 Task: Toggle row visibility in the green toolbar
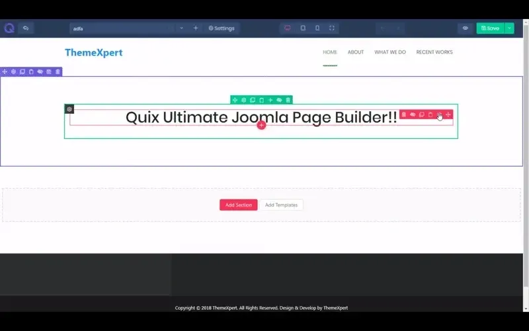point(279,100)
